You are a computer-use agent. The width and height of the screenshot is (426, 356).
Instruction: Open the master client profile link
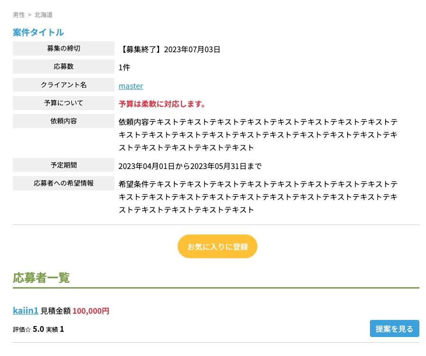[131, 86]
